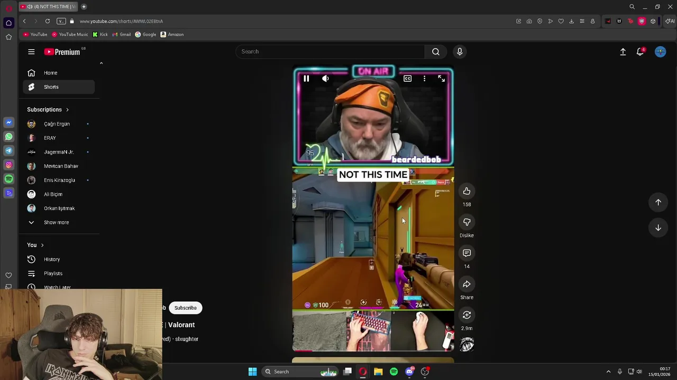Viewport: 677px width, 380px height.
Task: Go to the previous Short with up arrow
Action: pyautogui.click(x=658, y=202)
